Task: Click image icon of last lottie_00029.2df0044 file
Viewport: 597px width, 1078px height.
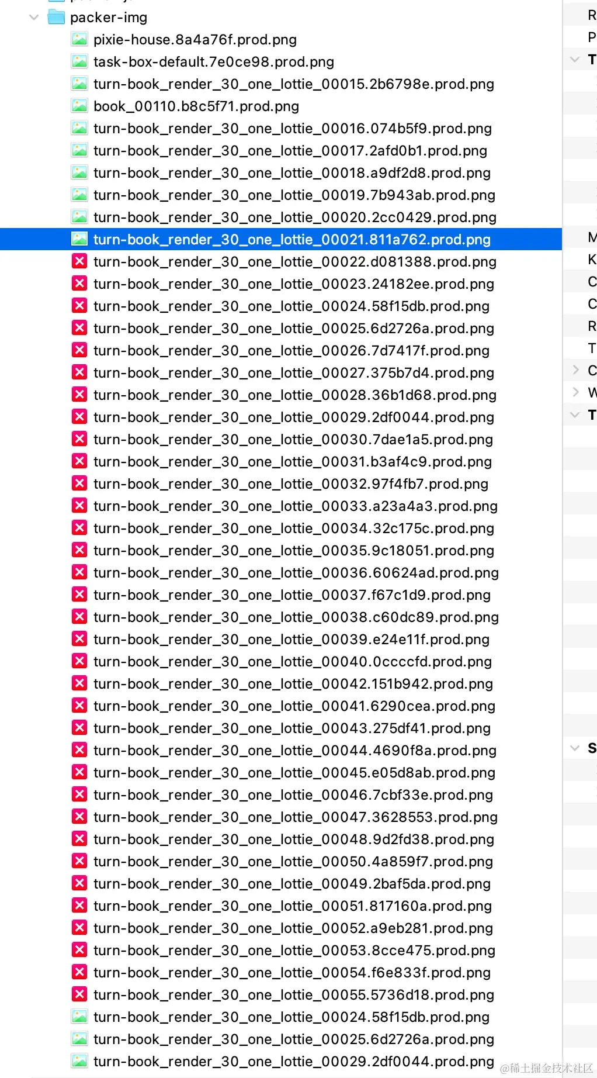Action: click(79, 1062)
